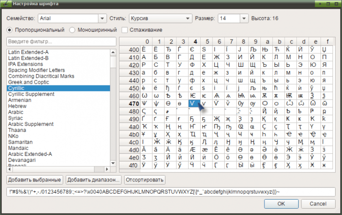Open the Семейство font family dropdown
Viewport: 342px width, 215px height.
point(102,19)
